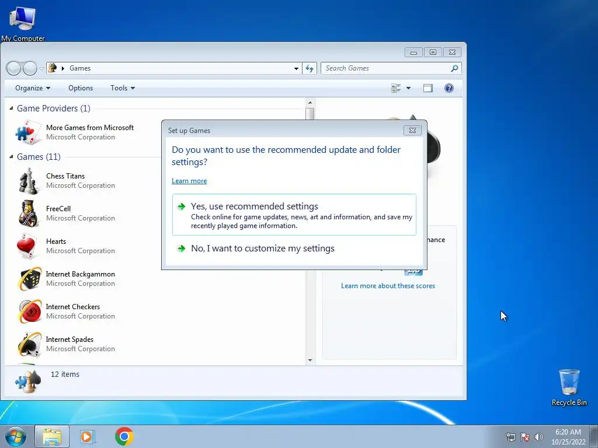The height and width of the screenshot is (448, 598).
Task: Select the Chess Titans game icon
Action: (x=28, y=181)
